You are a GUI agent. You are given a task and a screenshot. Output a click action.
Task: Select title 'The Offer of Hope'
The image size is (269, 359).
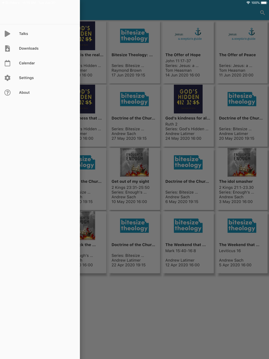tap(183, 55)
